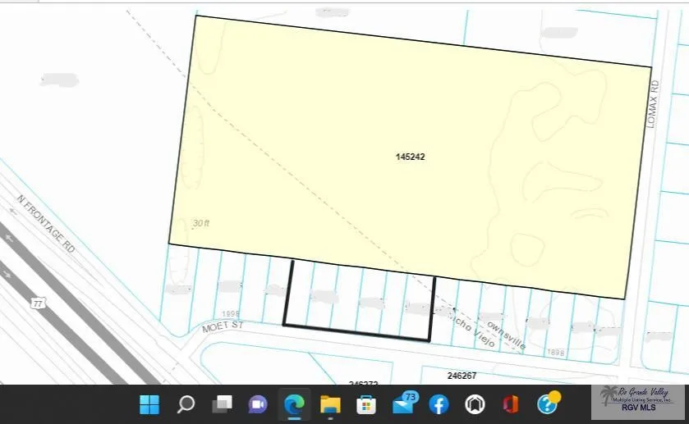Open the Windows Start menu
This screenshot has height=424, width=689.
point(149,404)
